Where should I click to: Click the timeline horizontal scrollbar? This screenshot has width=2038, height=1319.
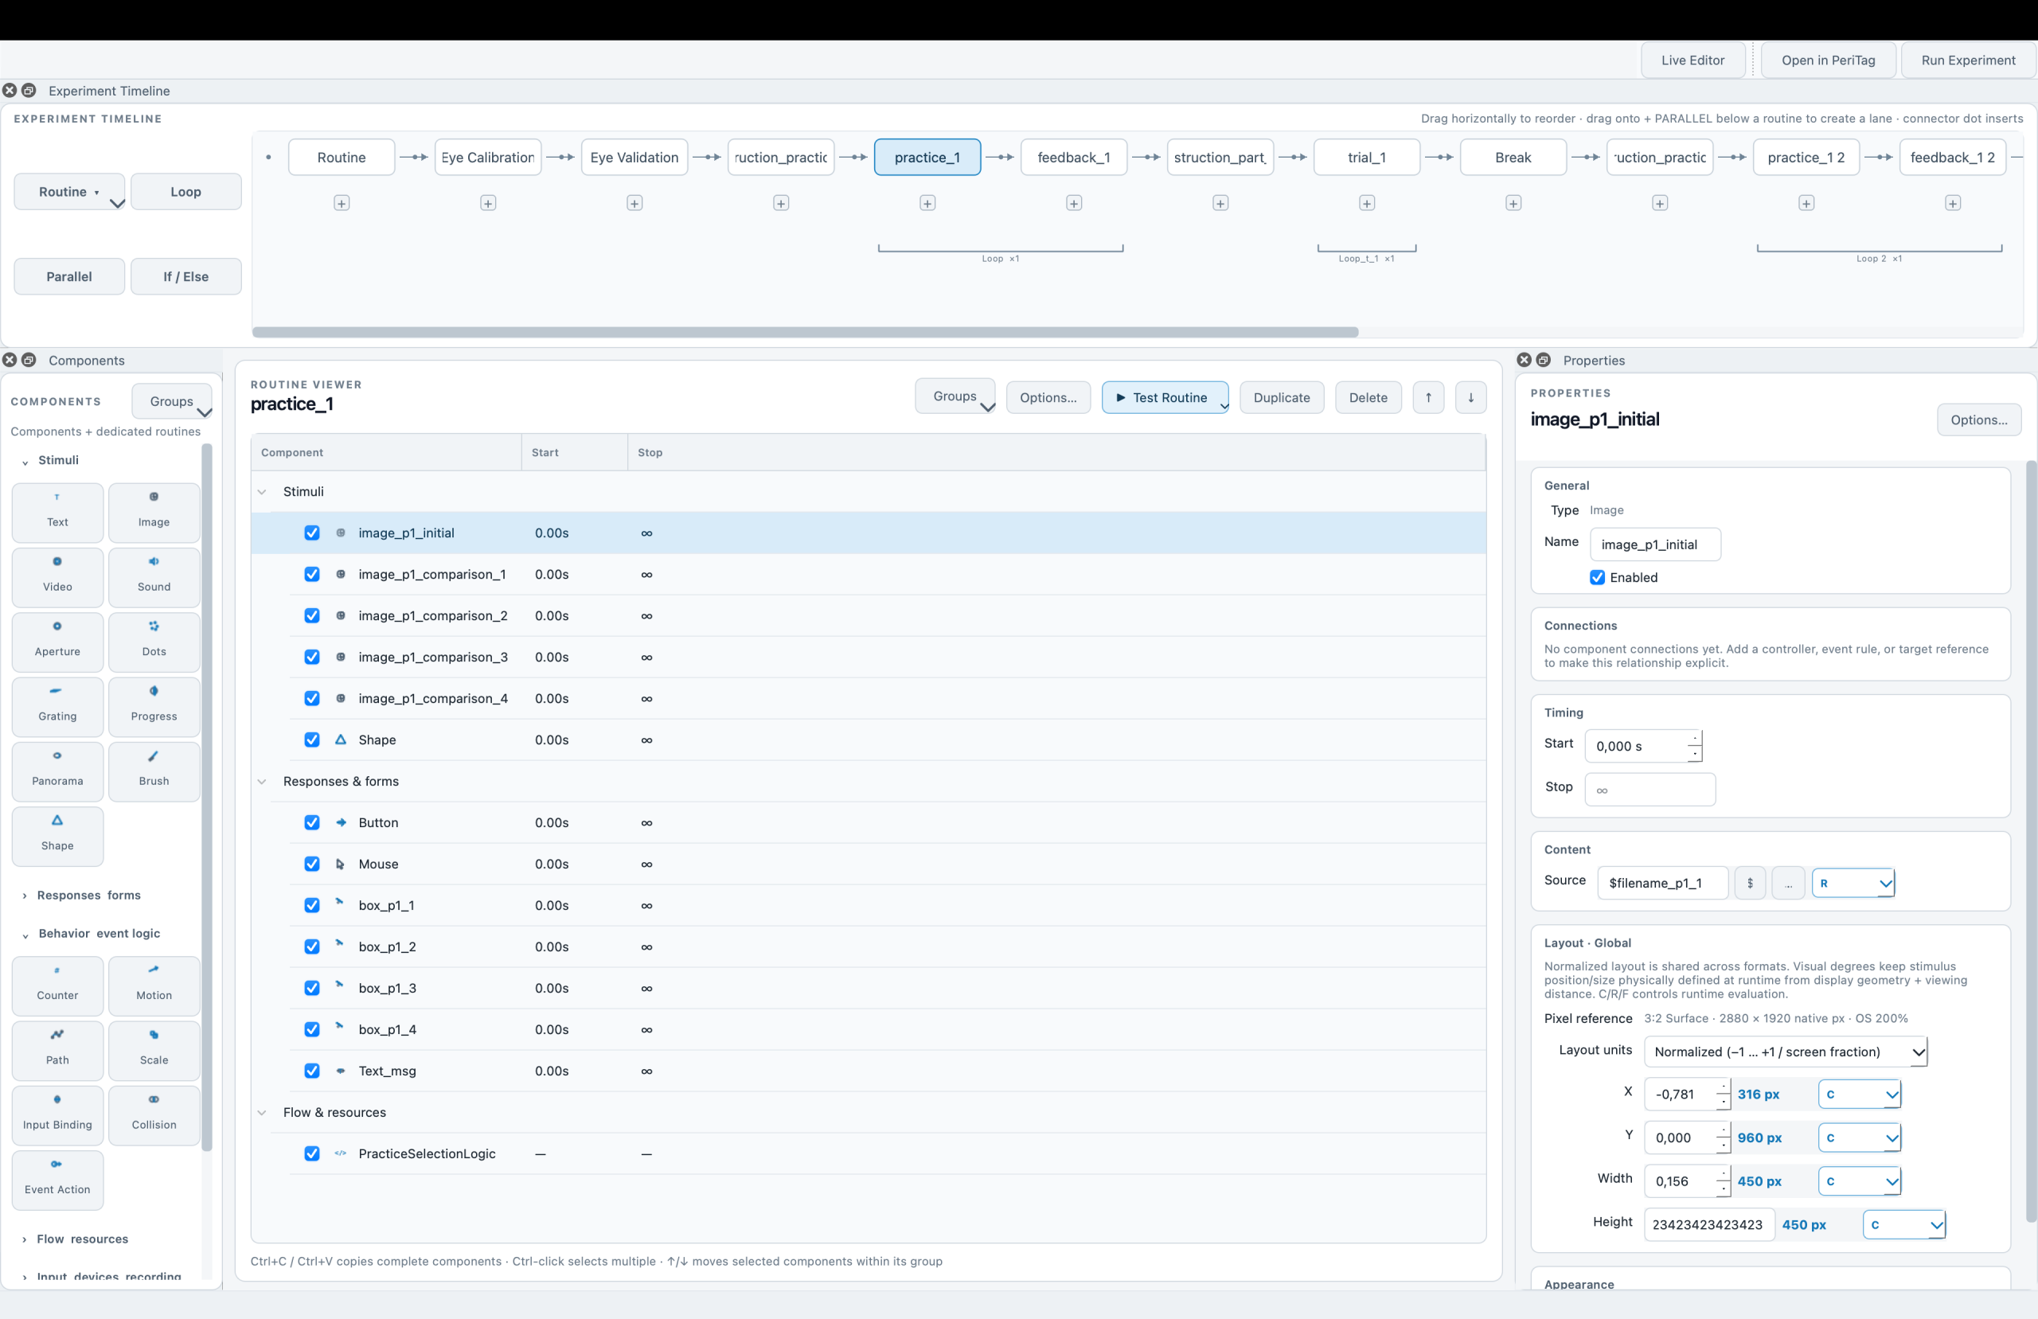[x=805, y=332]
